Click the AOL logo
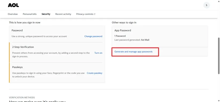 point(13,5)
